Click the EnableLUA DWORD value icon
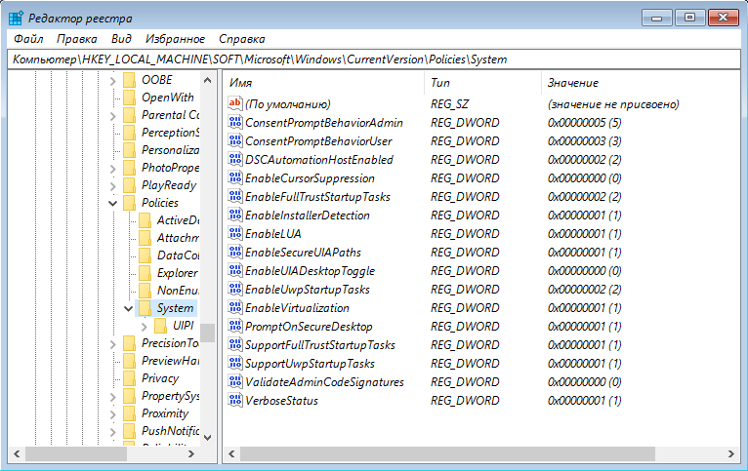Viewport: 748px width, 471px height. pyautogui.click(x=234, y=234)
